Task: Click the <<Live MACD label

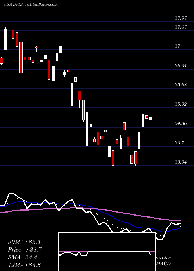Action: (163, 261)
